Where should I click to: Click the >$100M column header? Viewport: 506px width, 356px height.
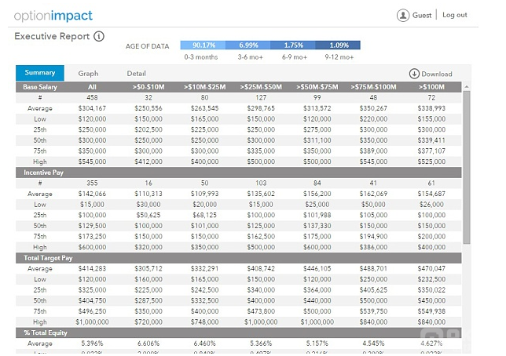[x=432, y=86]
